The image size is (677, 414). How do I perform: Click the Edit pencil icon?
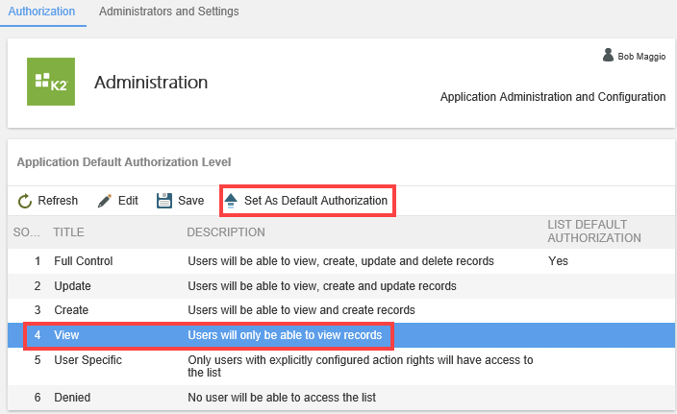pos(105,201)
